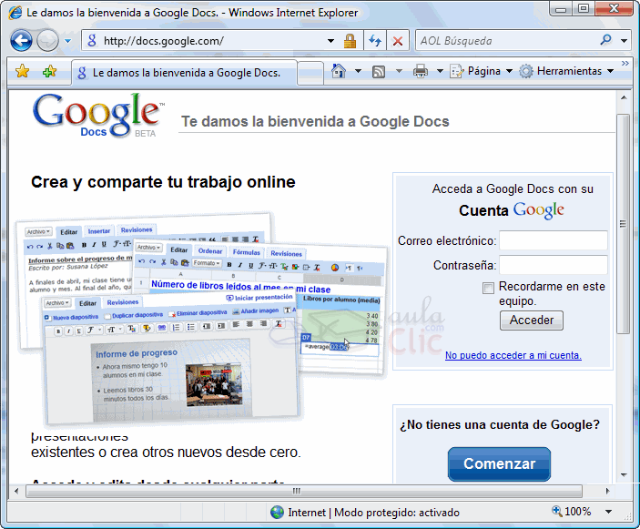This screenshot has width=640, height=529.
Task: Click the Internet Explorer title bar icon
Action: pyautogui.click(x=15, y=13)
